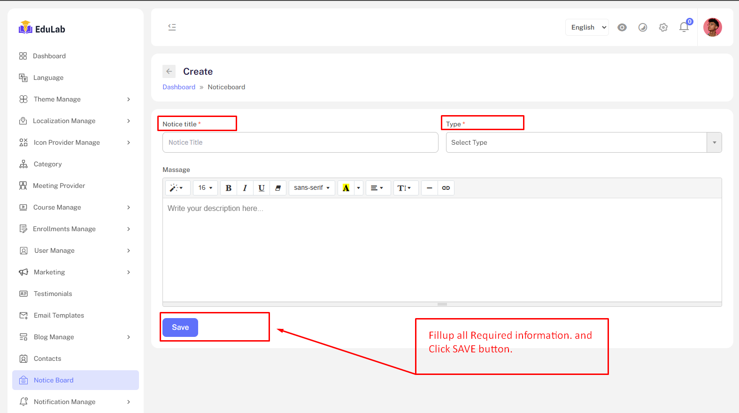
Task: Follow the Dashboard breadcrumb link
Action: coord(179,87)
